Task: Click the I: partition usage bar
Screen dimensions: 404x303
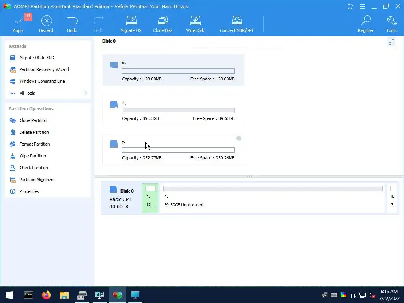Action: coord(178,150)
